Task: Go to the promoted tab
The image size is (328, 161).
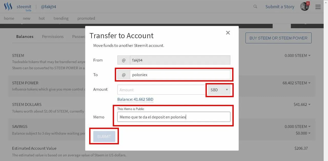Action: point(86,18)
